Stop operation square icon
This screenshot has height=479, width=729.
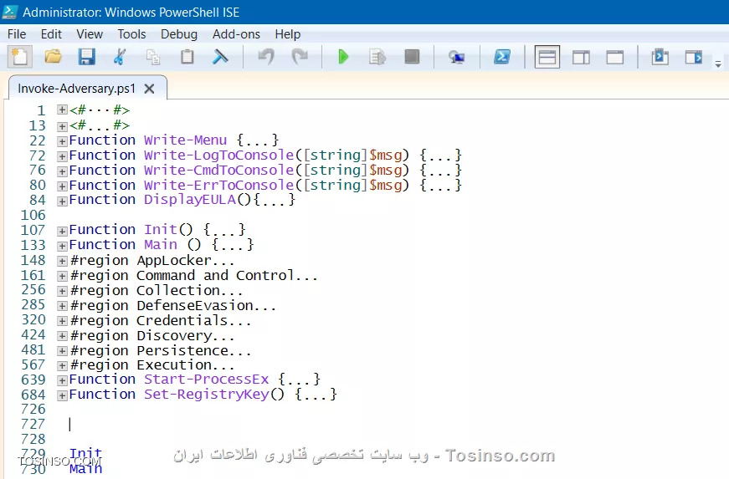click(x=412, y=57)
